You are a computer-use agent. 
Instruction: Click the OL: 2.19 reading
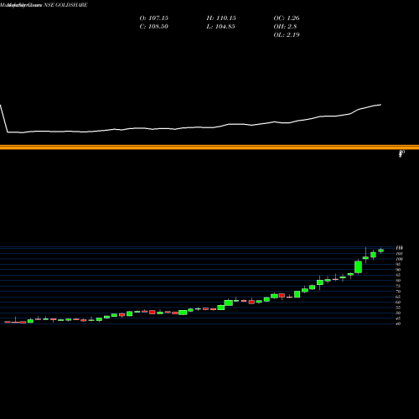coord(287,35)
